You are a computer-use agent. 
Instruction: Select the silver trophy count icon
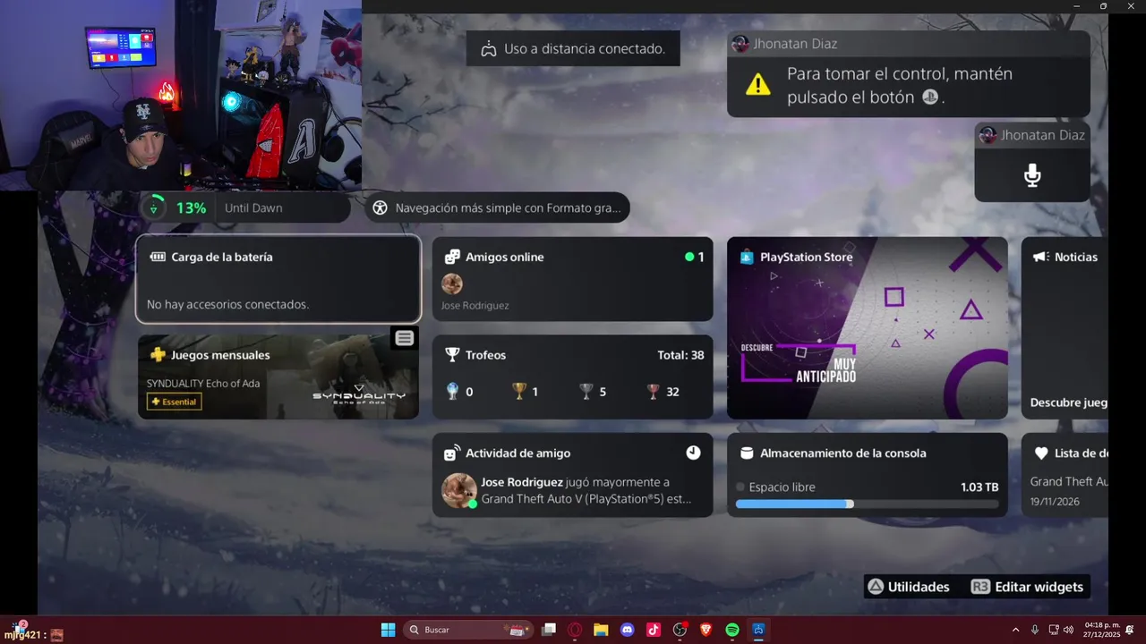586,391
